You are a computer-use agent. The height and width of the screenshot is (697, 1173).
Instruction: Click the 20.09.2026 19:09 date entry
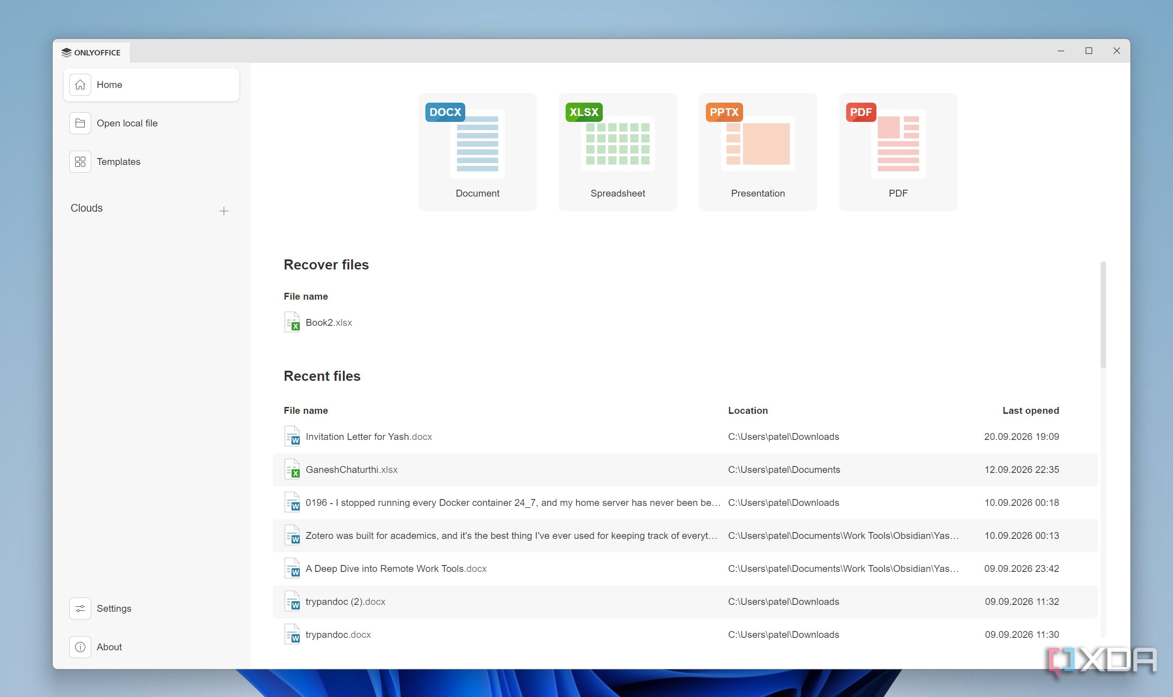[1021, 436]
